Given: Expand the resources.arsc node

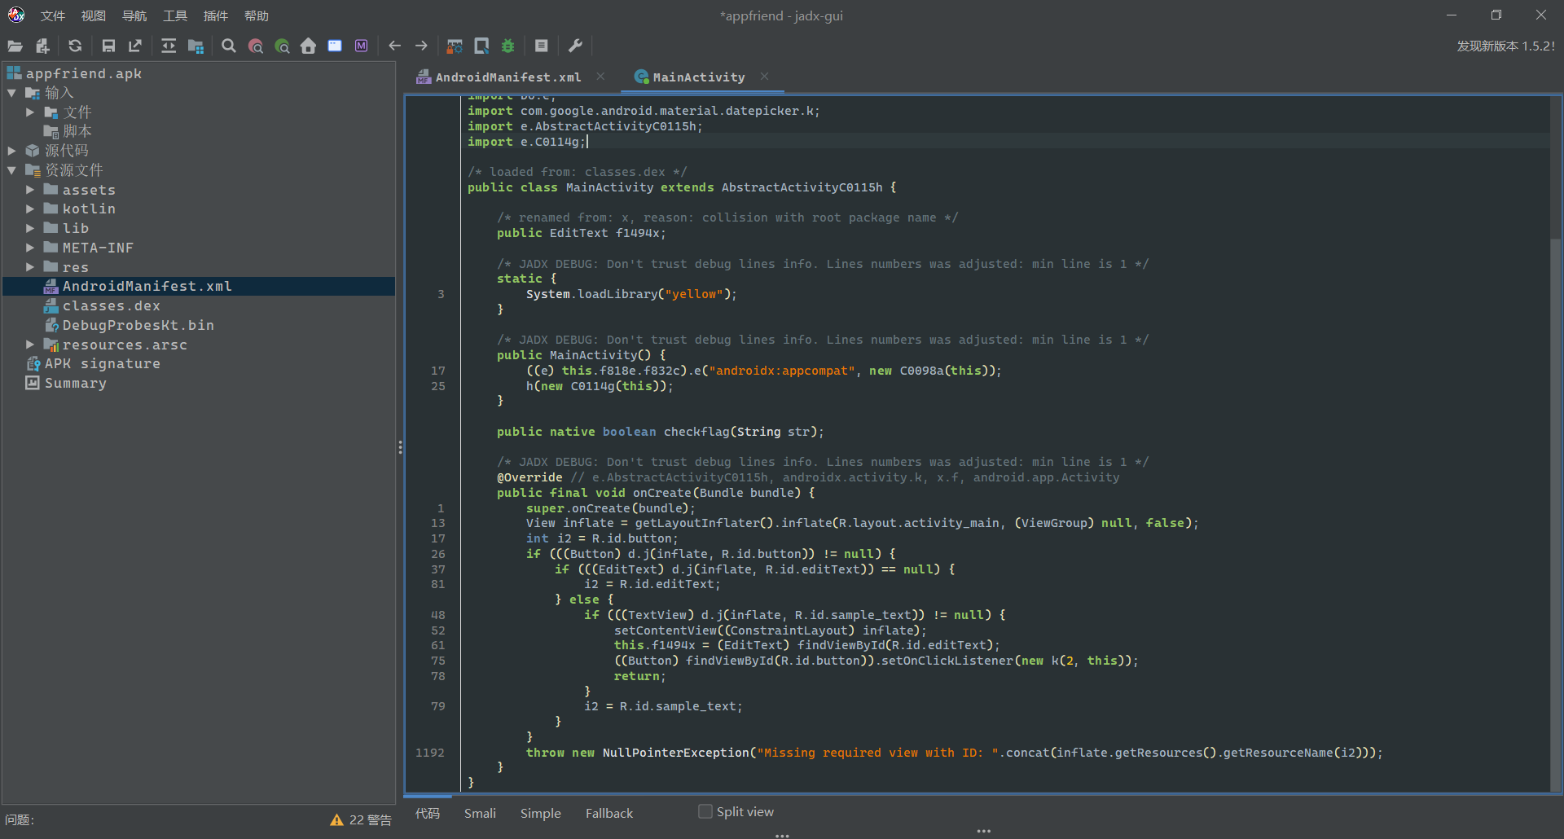Looking at the screenshot, I should click(x=30, y=345).
